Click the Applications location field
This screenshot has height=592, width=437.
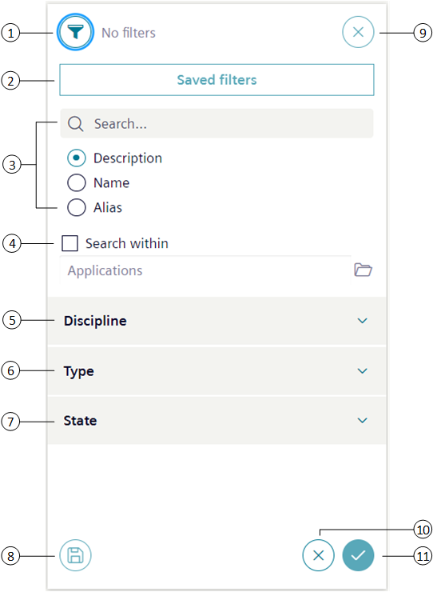point(205,270)
